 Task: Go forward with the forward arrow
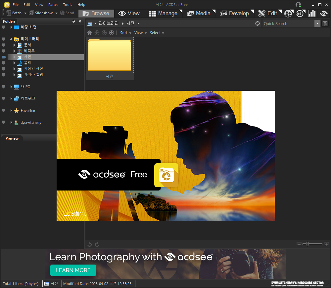pos(104,33)
